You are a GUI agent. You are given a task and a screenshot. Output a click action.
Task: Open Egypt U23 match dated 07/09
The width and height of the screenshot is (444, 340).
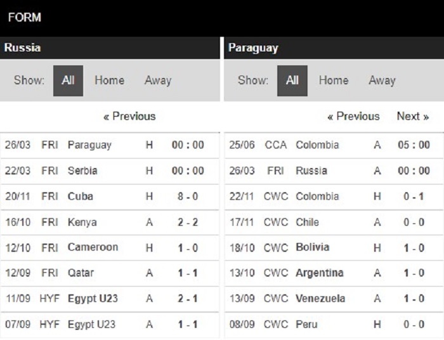coord(110,324)
